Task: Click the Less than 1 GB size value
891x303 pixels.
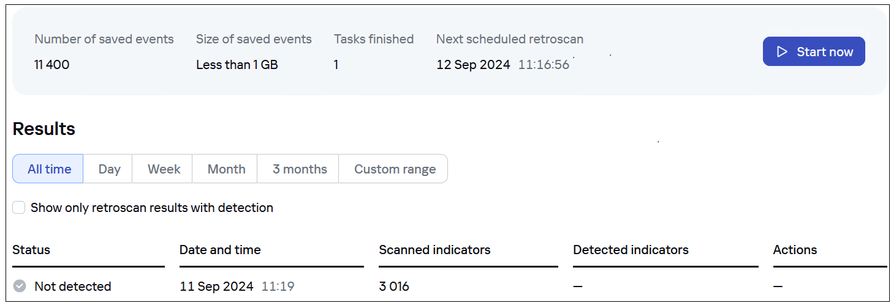Action: (237, 65)
